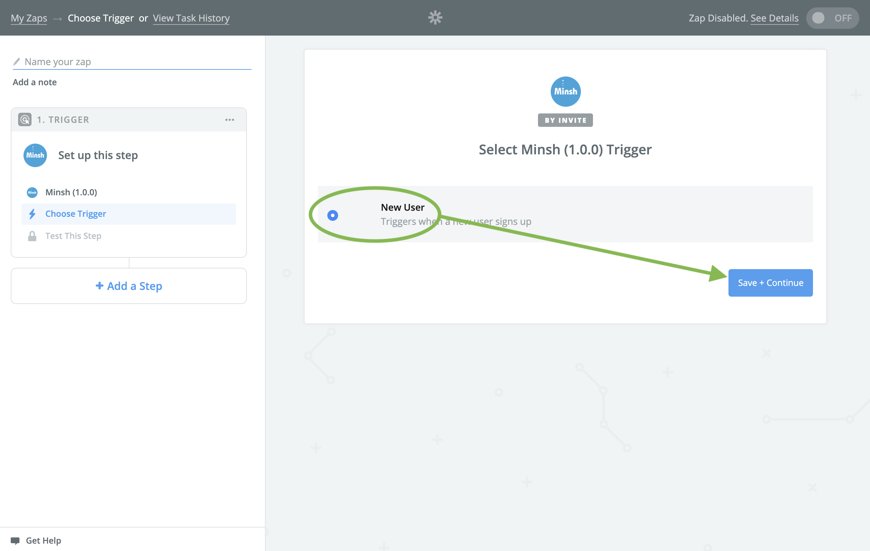Click the Zap Disabled status text
The height and width of the screenshot is (551, 870).
click(718, 18)
